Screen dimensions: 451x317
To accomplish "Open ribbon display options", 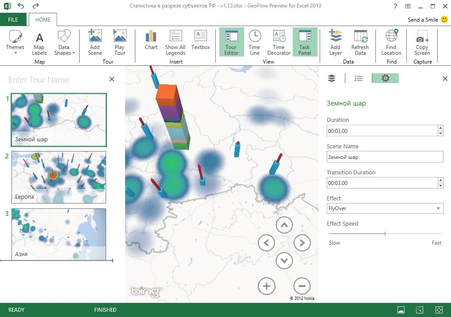I will [x=408, y=6].
